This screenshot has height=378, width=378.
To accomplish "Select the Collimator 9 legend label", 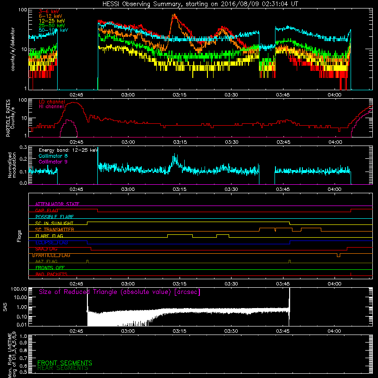I will pos(53,162).
